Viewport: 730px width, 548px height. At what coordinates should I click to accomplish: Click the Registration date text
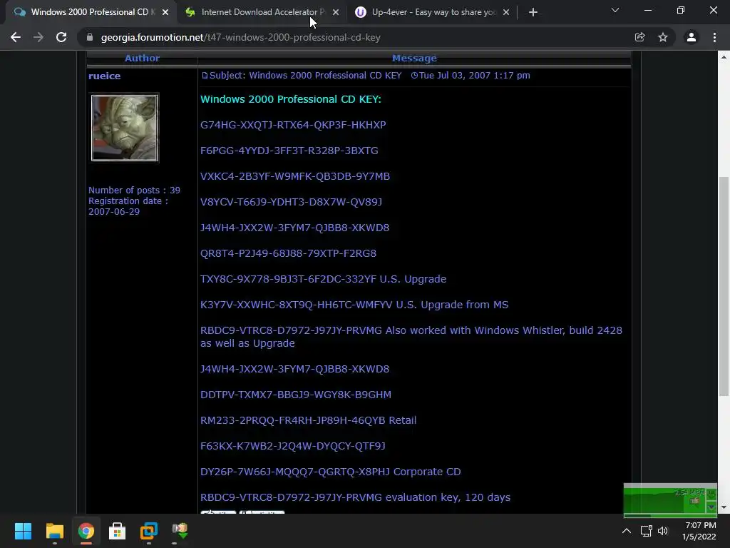pyautogui.click(x=128, y=206)
